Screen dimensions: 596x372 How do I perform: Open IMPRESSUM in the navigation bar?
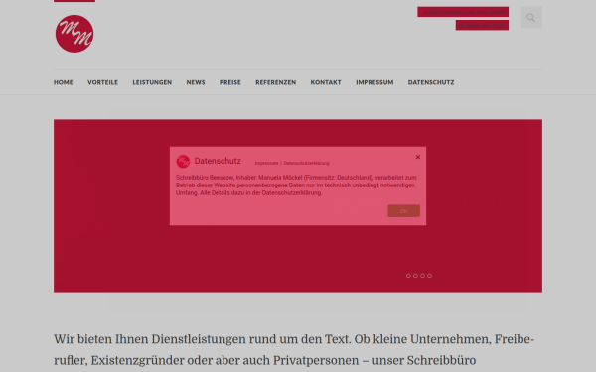pos(374,82)
